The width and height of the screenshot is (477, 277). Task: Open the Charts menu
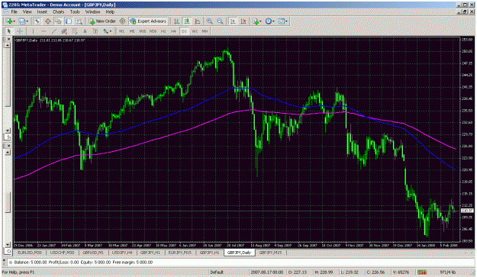[59, 12]
